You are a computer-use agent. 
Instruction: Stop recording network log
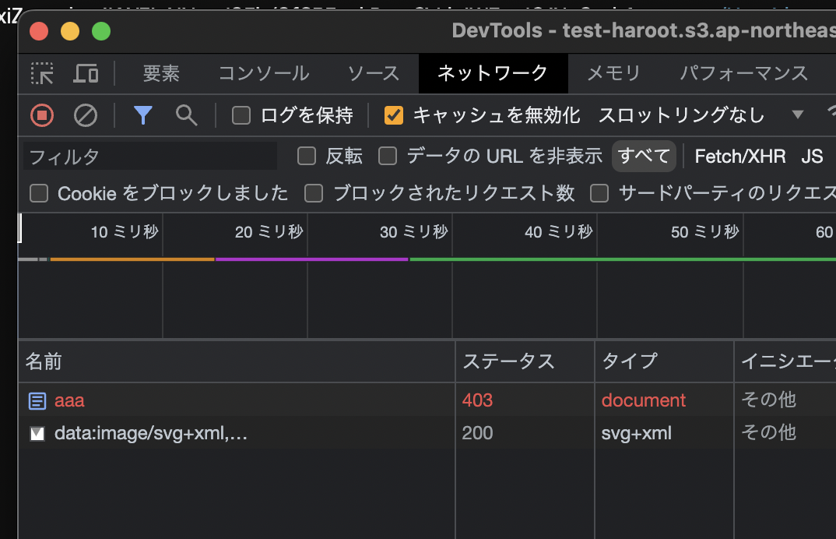[x=42, y=115]
